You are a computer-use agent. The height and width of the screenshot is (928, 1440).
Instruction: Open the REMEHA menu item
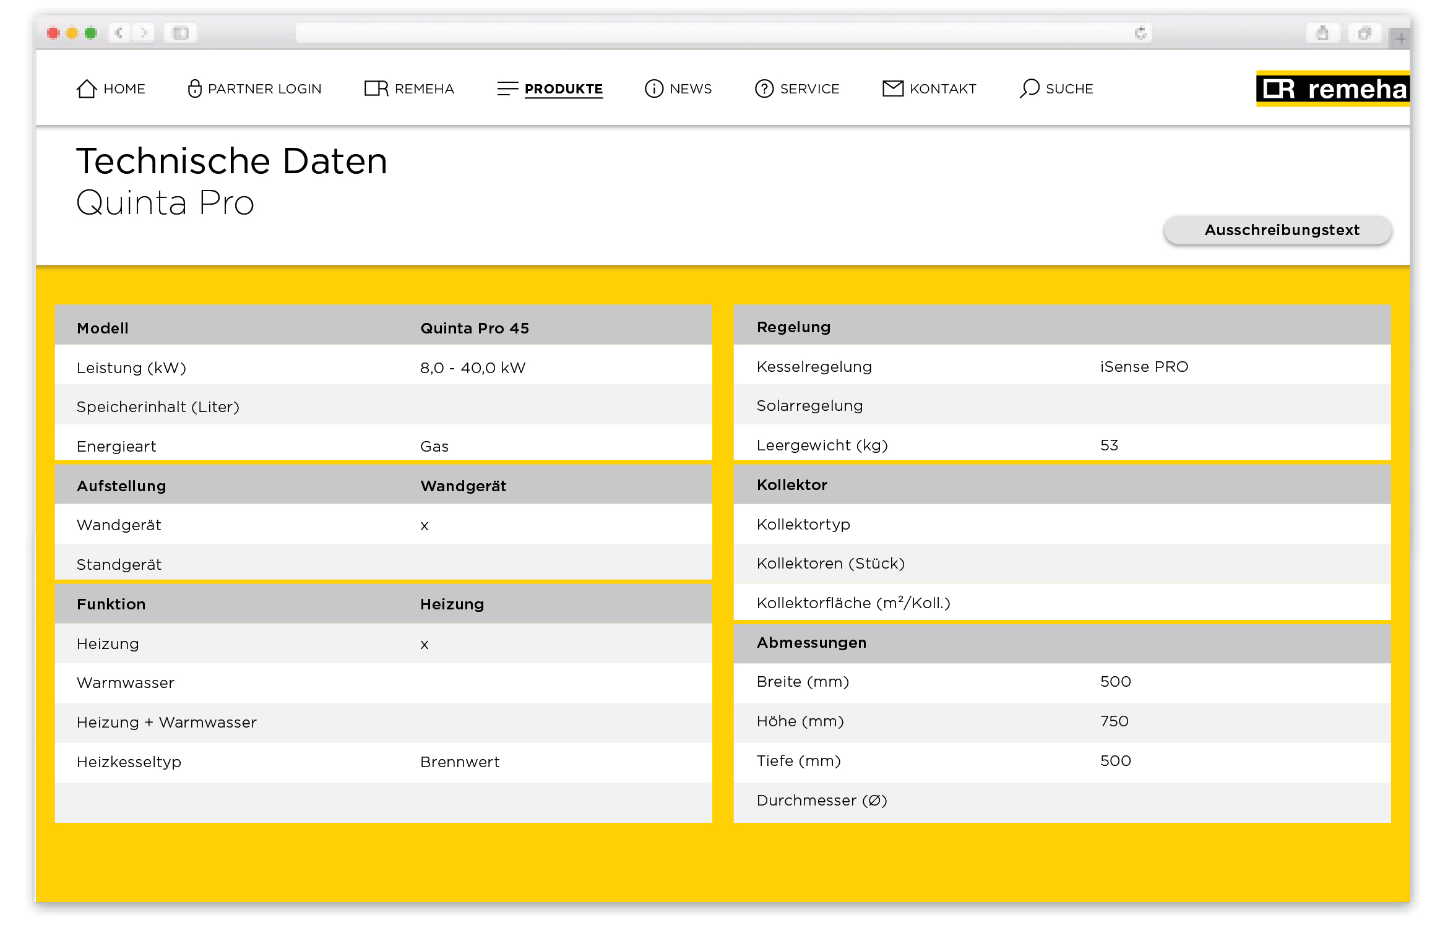(x=425, y=88)
